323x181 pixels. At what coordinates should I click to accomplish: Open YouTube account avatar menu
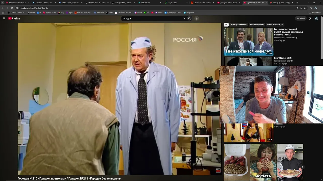(316, 18)
